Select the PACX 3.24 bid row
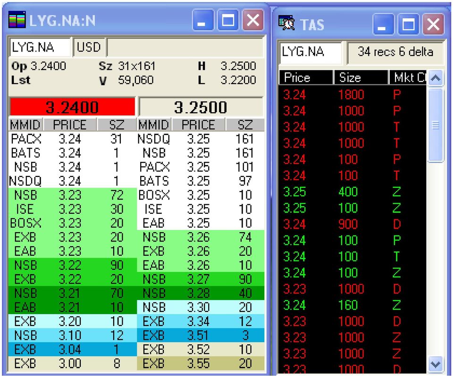453x376 pixels. (x=72, y=139)
